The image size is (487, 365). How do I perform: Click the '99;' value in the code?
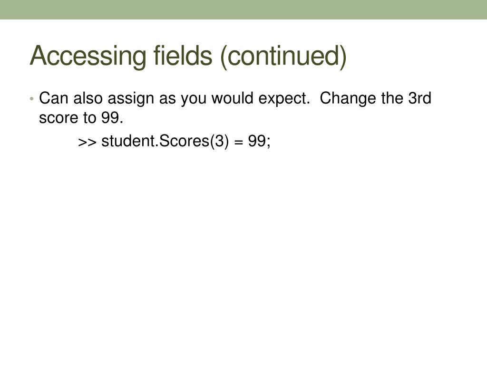259,142
